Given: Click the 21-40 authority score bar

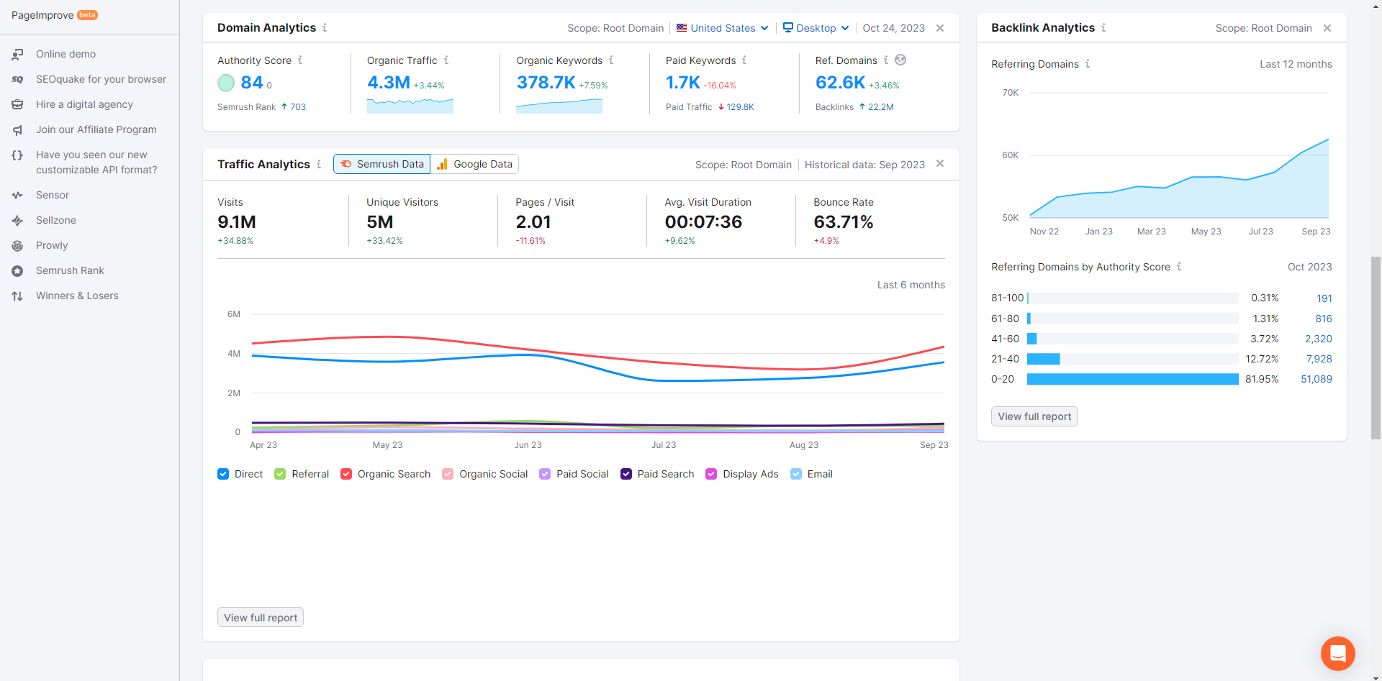Looking at the screenshot, I should point(1043,359).
